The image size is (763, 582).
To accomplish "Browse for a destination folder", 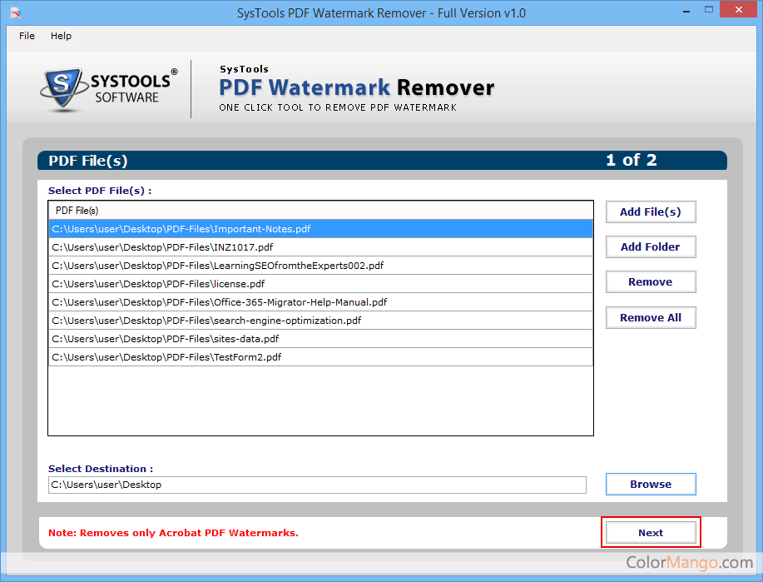I will coord(650,484).
